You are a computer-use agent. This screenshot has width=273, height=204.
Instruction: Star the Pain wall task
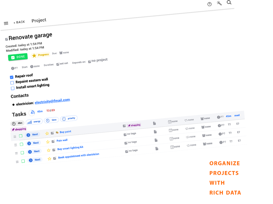coord(48,142)
